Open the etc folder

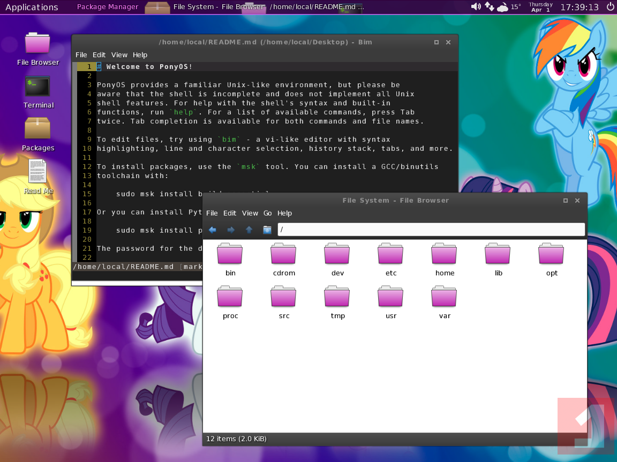[x=391, y=254]
